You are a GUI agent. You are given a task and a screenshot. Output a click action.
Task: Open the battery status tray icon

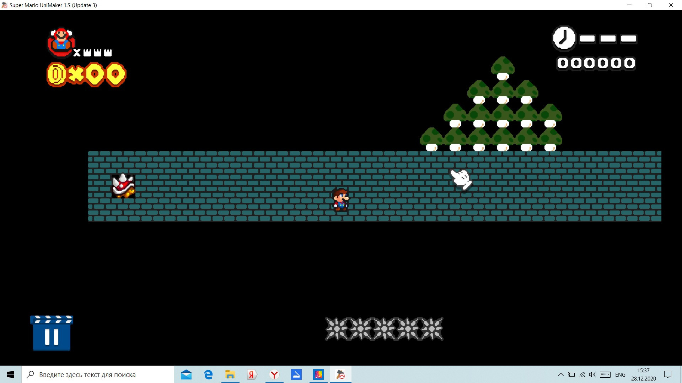(571, 374)
